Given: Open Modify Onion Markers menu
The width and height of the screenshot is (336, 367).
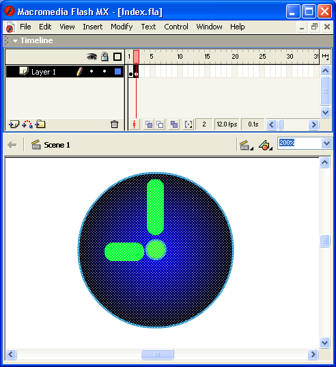Looking at the screenshot, I should pos(188,124).
